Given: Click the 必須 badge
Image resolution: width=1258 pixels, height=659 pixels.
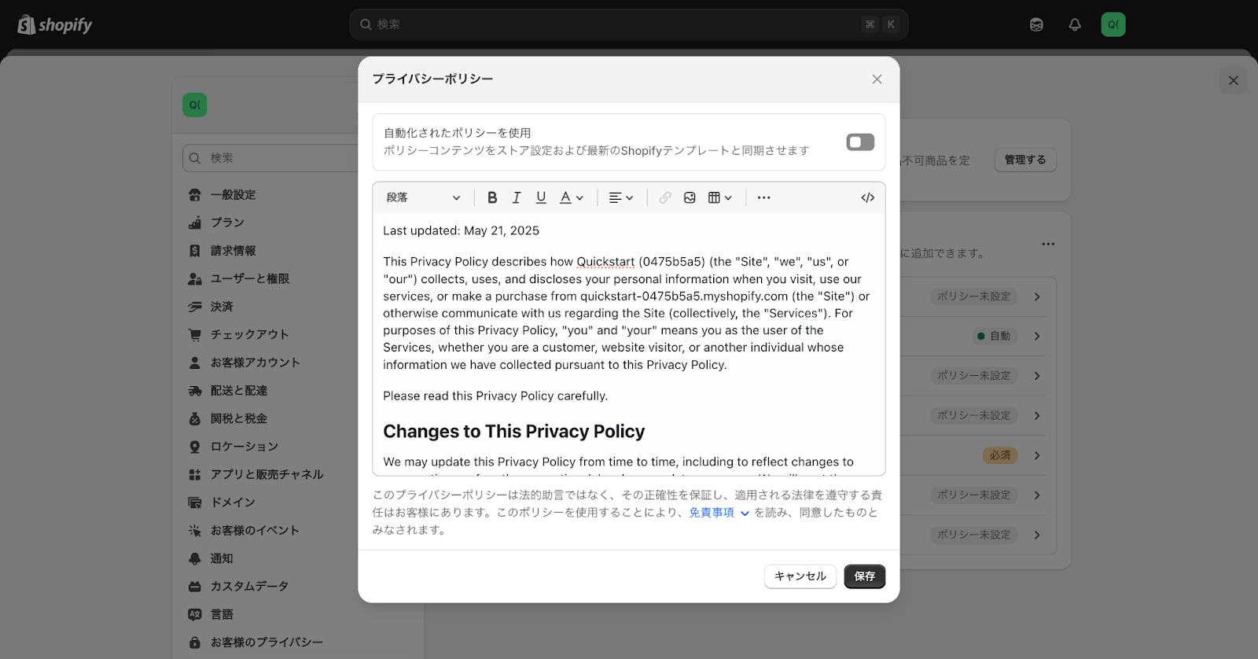Looking at the screenshot, I should (1000, 455).
